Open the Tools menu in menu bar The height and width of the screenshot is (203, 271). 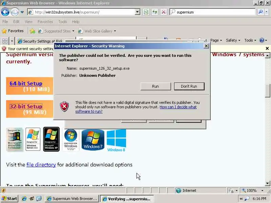click(63, 22)
